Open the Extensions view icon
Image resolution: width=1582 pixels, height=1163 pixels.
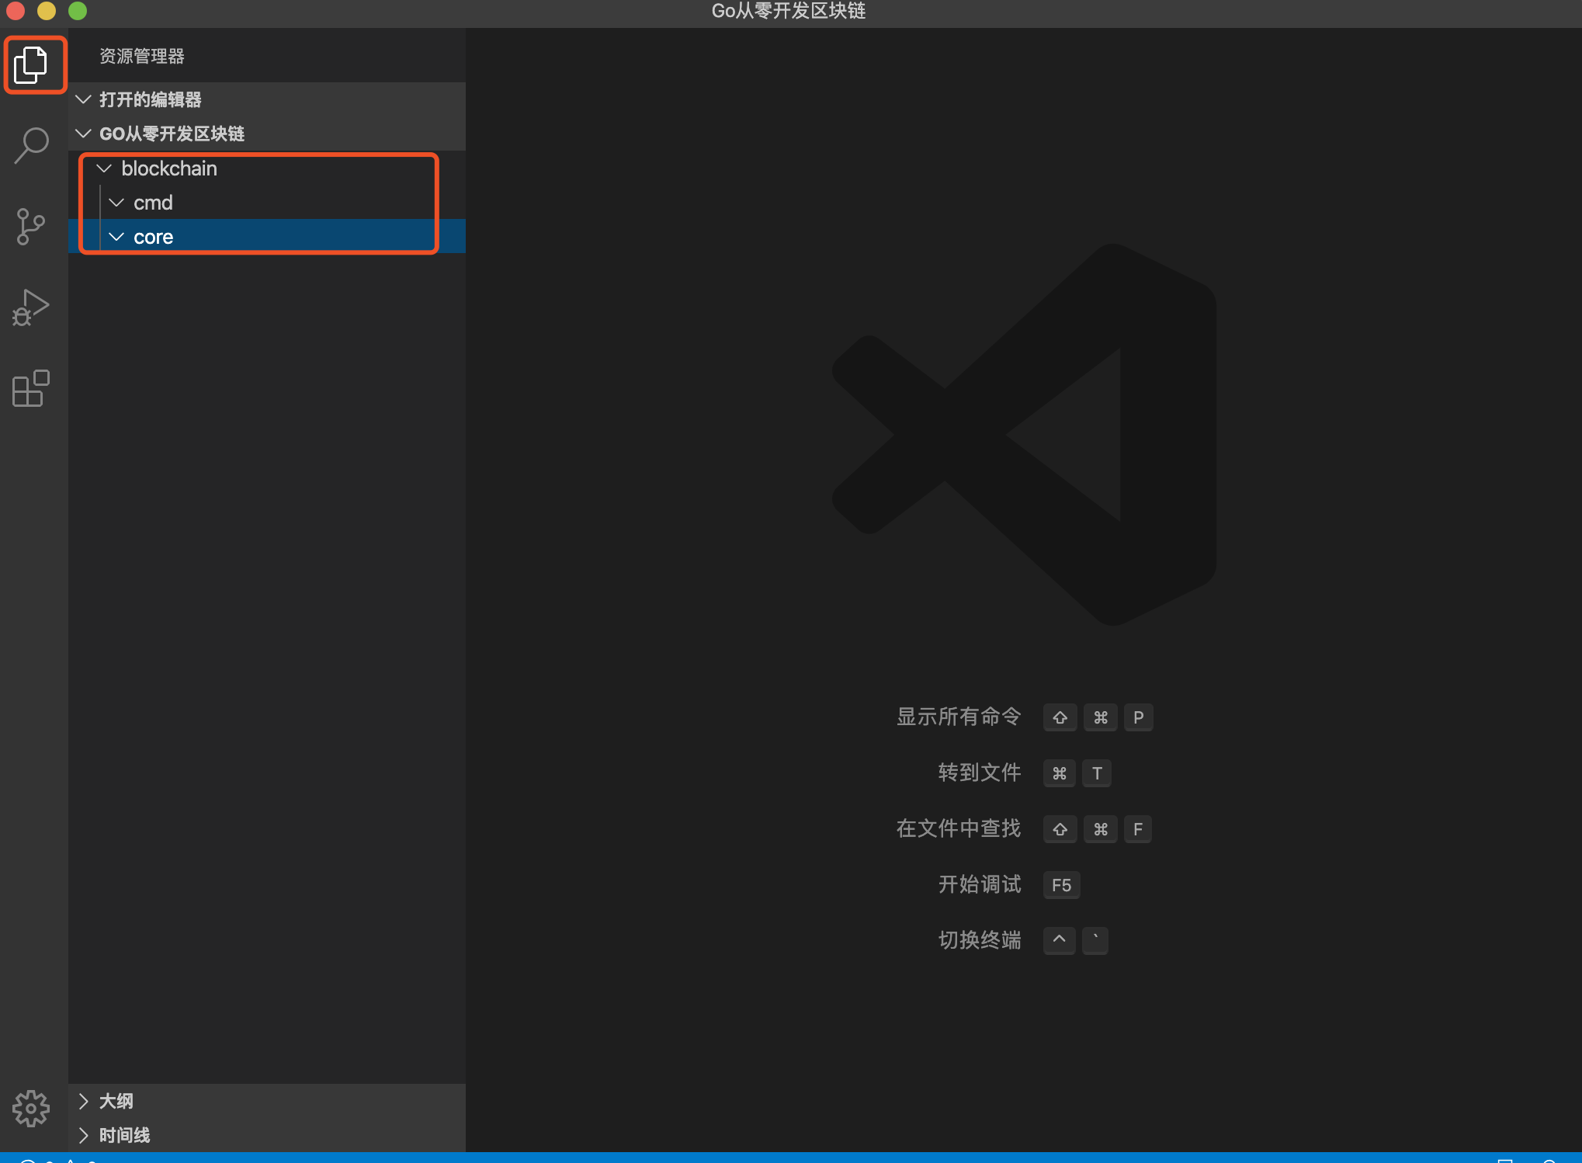[31, 388]
